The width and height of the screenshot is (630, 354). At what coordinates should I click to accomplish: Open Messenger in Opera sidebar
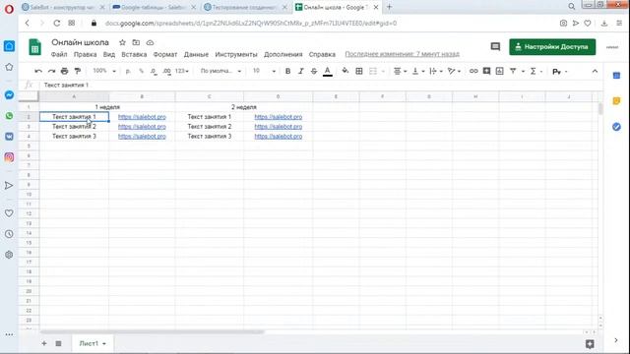click(x=9, y=95)
